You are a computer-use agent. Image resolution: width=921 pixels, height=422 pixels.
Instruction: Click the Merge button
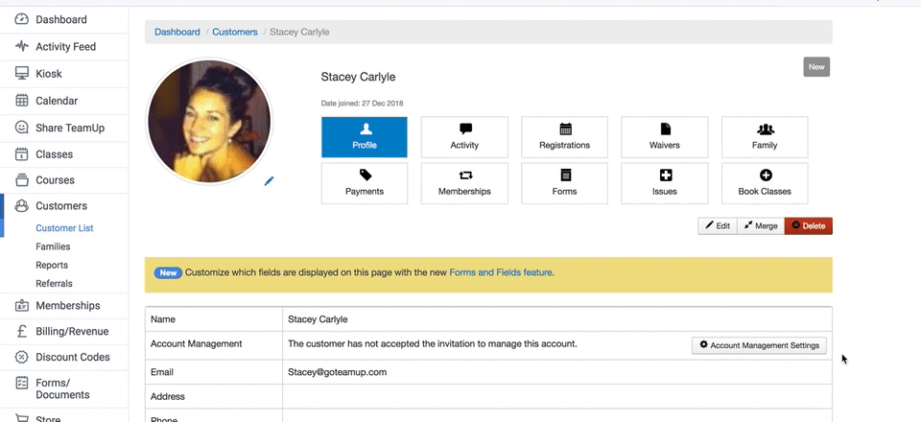click(x=760, y=226)
